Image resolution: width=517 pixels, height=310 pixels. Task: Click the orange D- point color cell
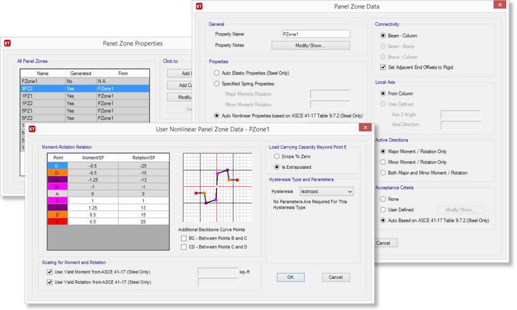coord(58,173)
